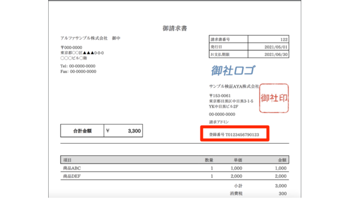Screen dimensions: 350x207
Task: Click the 小計 value 3,000
Action: point(281,186)
